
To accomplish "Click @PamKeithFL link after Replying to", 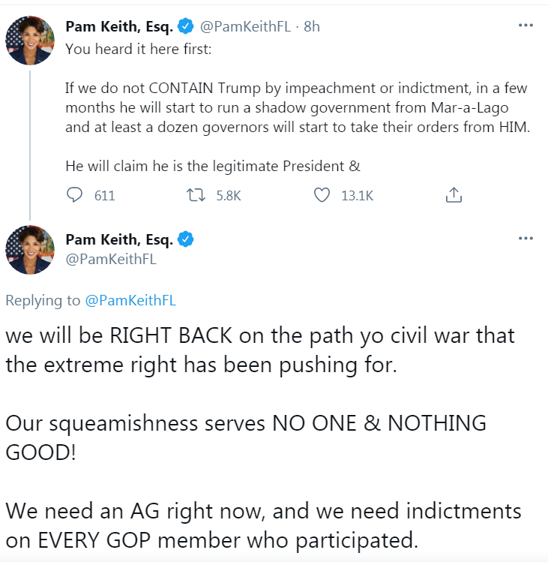I will coord(130,300).
